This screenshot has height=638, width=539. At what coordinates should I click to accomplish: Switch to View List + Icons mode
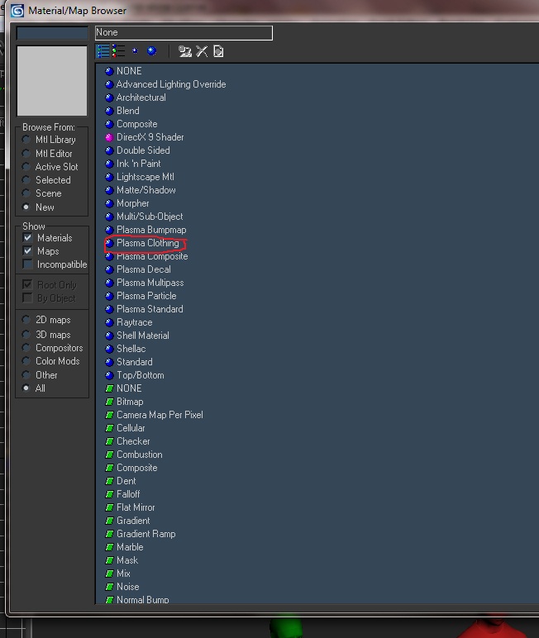pos(118,51)
